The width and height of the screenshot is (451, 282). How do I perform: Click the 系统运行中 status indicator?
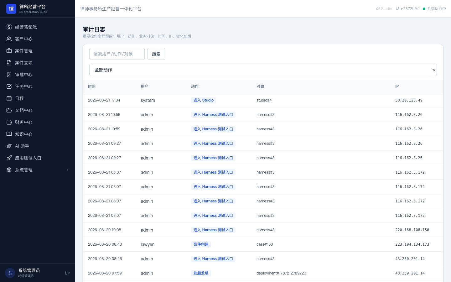(x=434, y=9)
